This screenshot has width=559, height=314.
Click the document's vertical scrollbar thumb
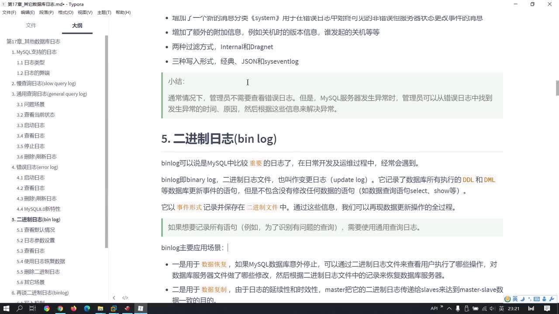click(557, 88)
